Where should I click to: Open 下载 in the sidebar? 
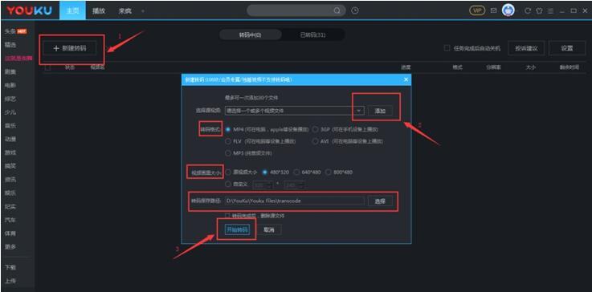(x=10, y=267)
